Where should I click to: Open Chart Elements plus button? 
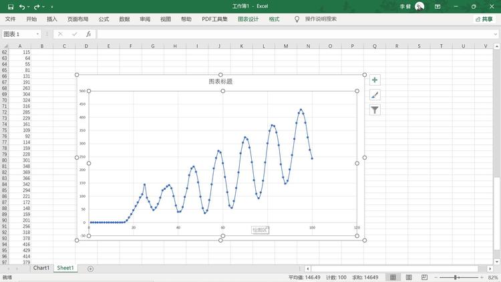[375, 80]
